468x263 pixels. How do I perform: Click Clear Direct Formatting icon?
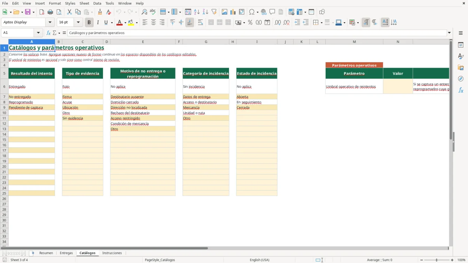tap(109, 12)
